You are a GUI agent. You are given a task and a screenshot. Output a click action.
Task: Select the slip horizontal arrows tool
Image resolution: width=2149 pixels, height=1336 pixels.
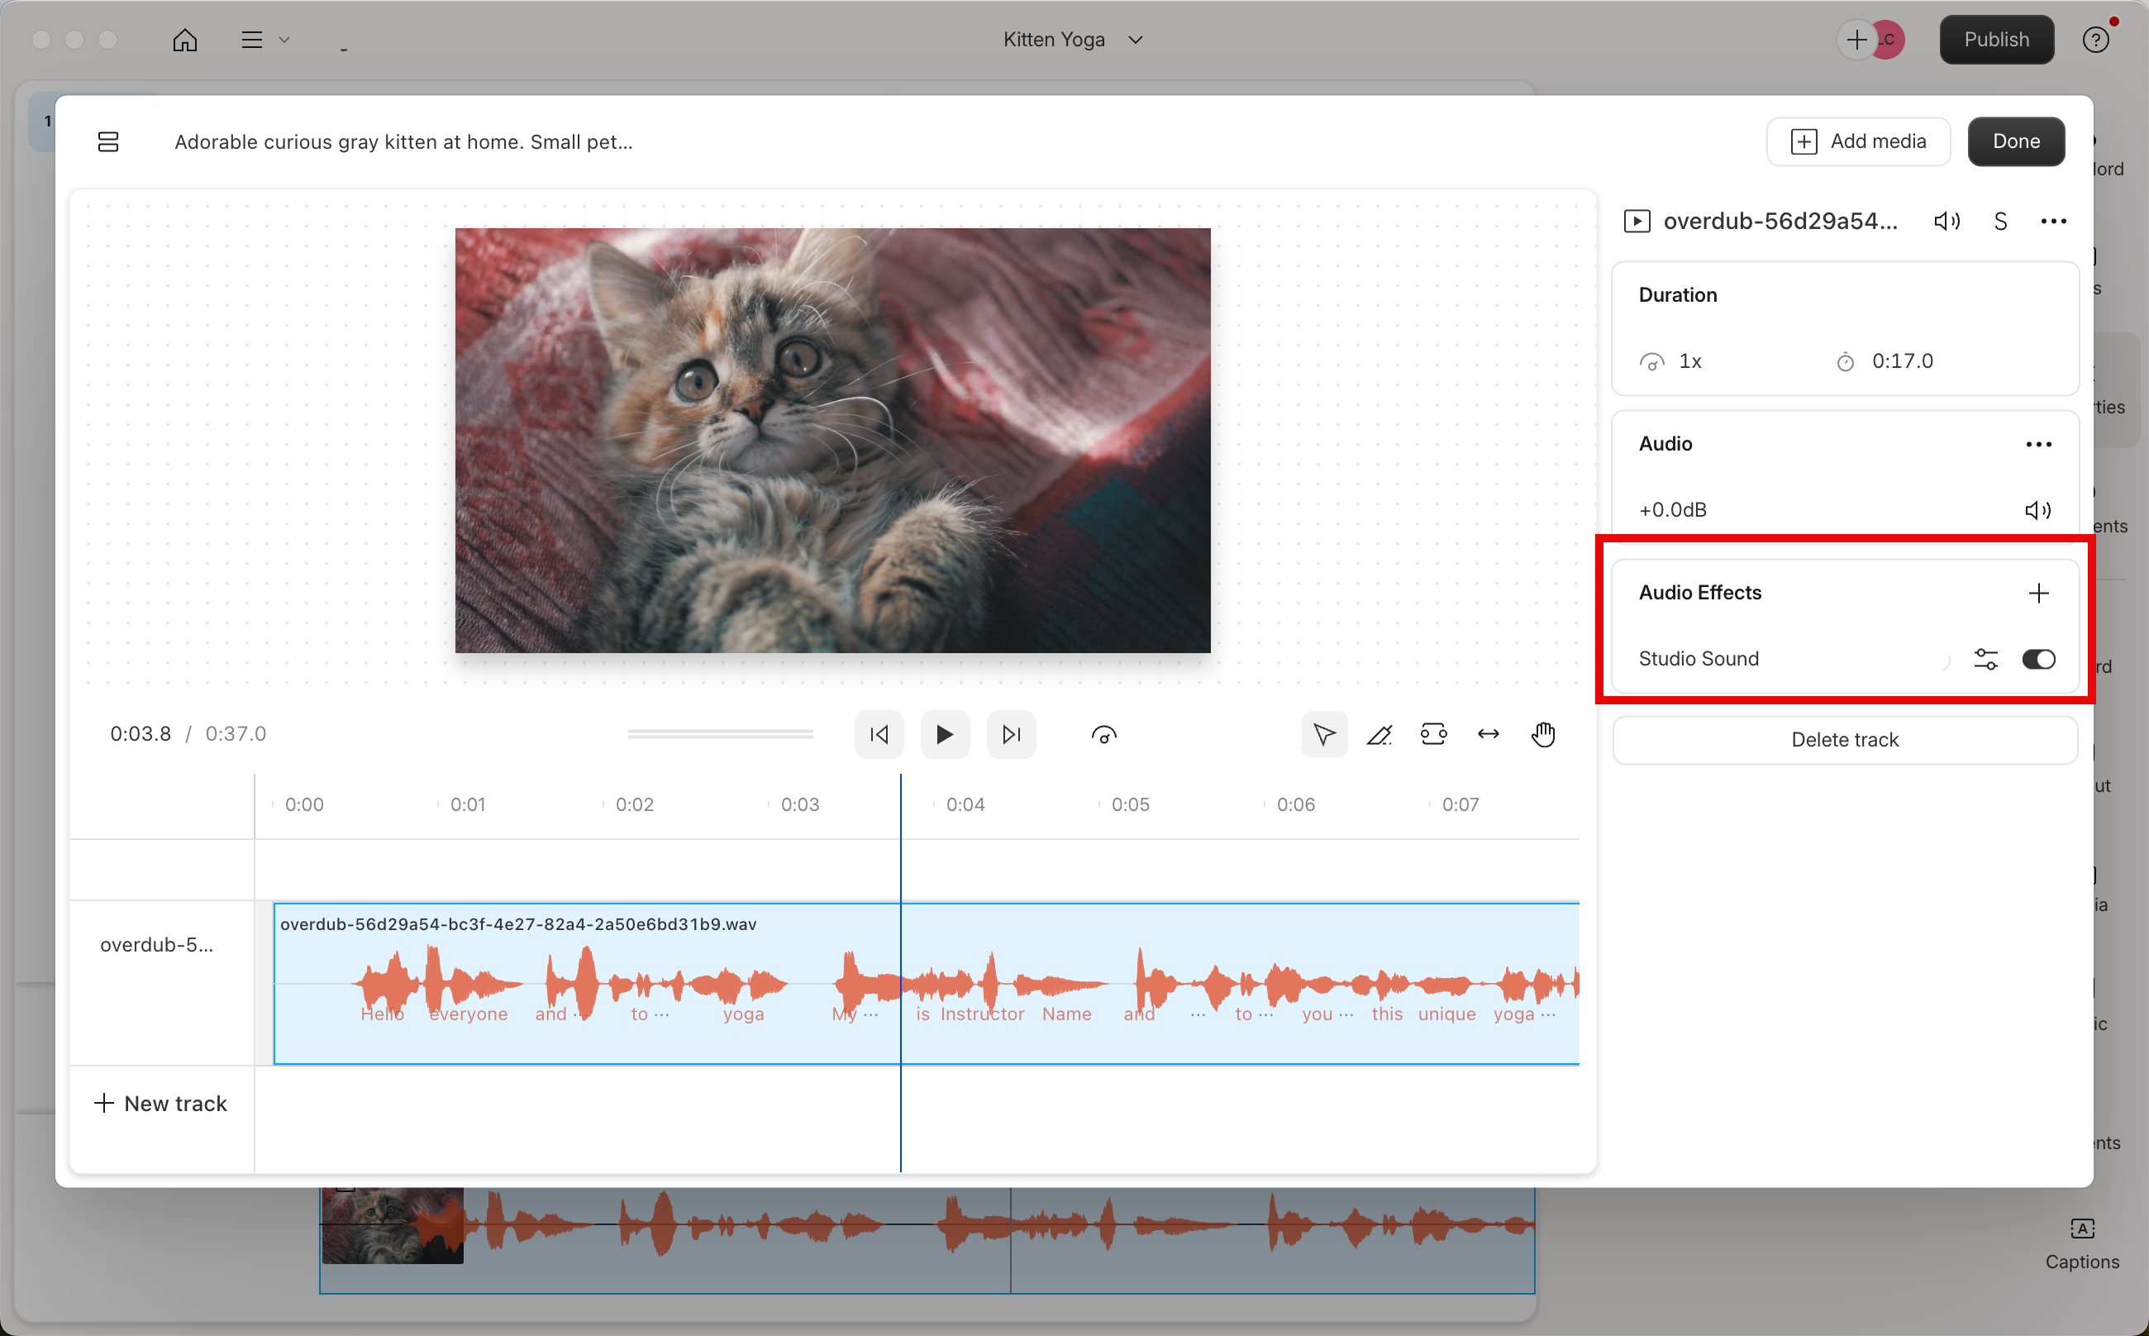pos(1488,734)
